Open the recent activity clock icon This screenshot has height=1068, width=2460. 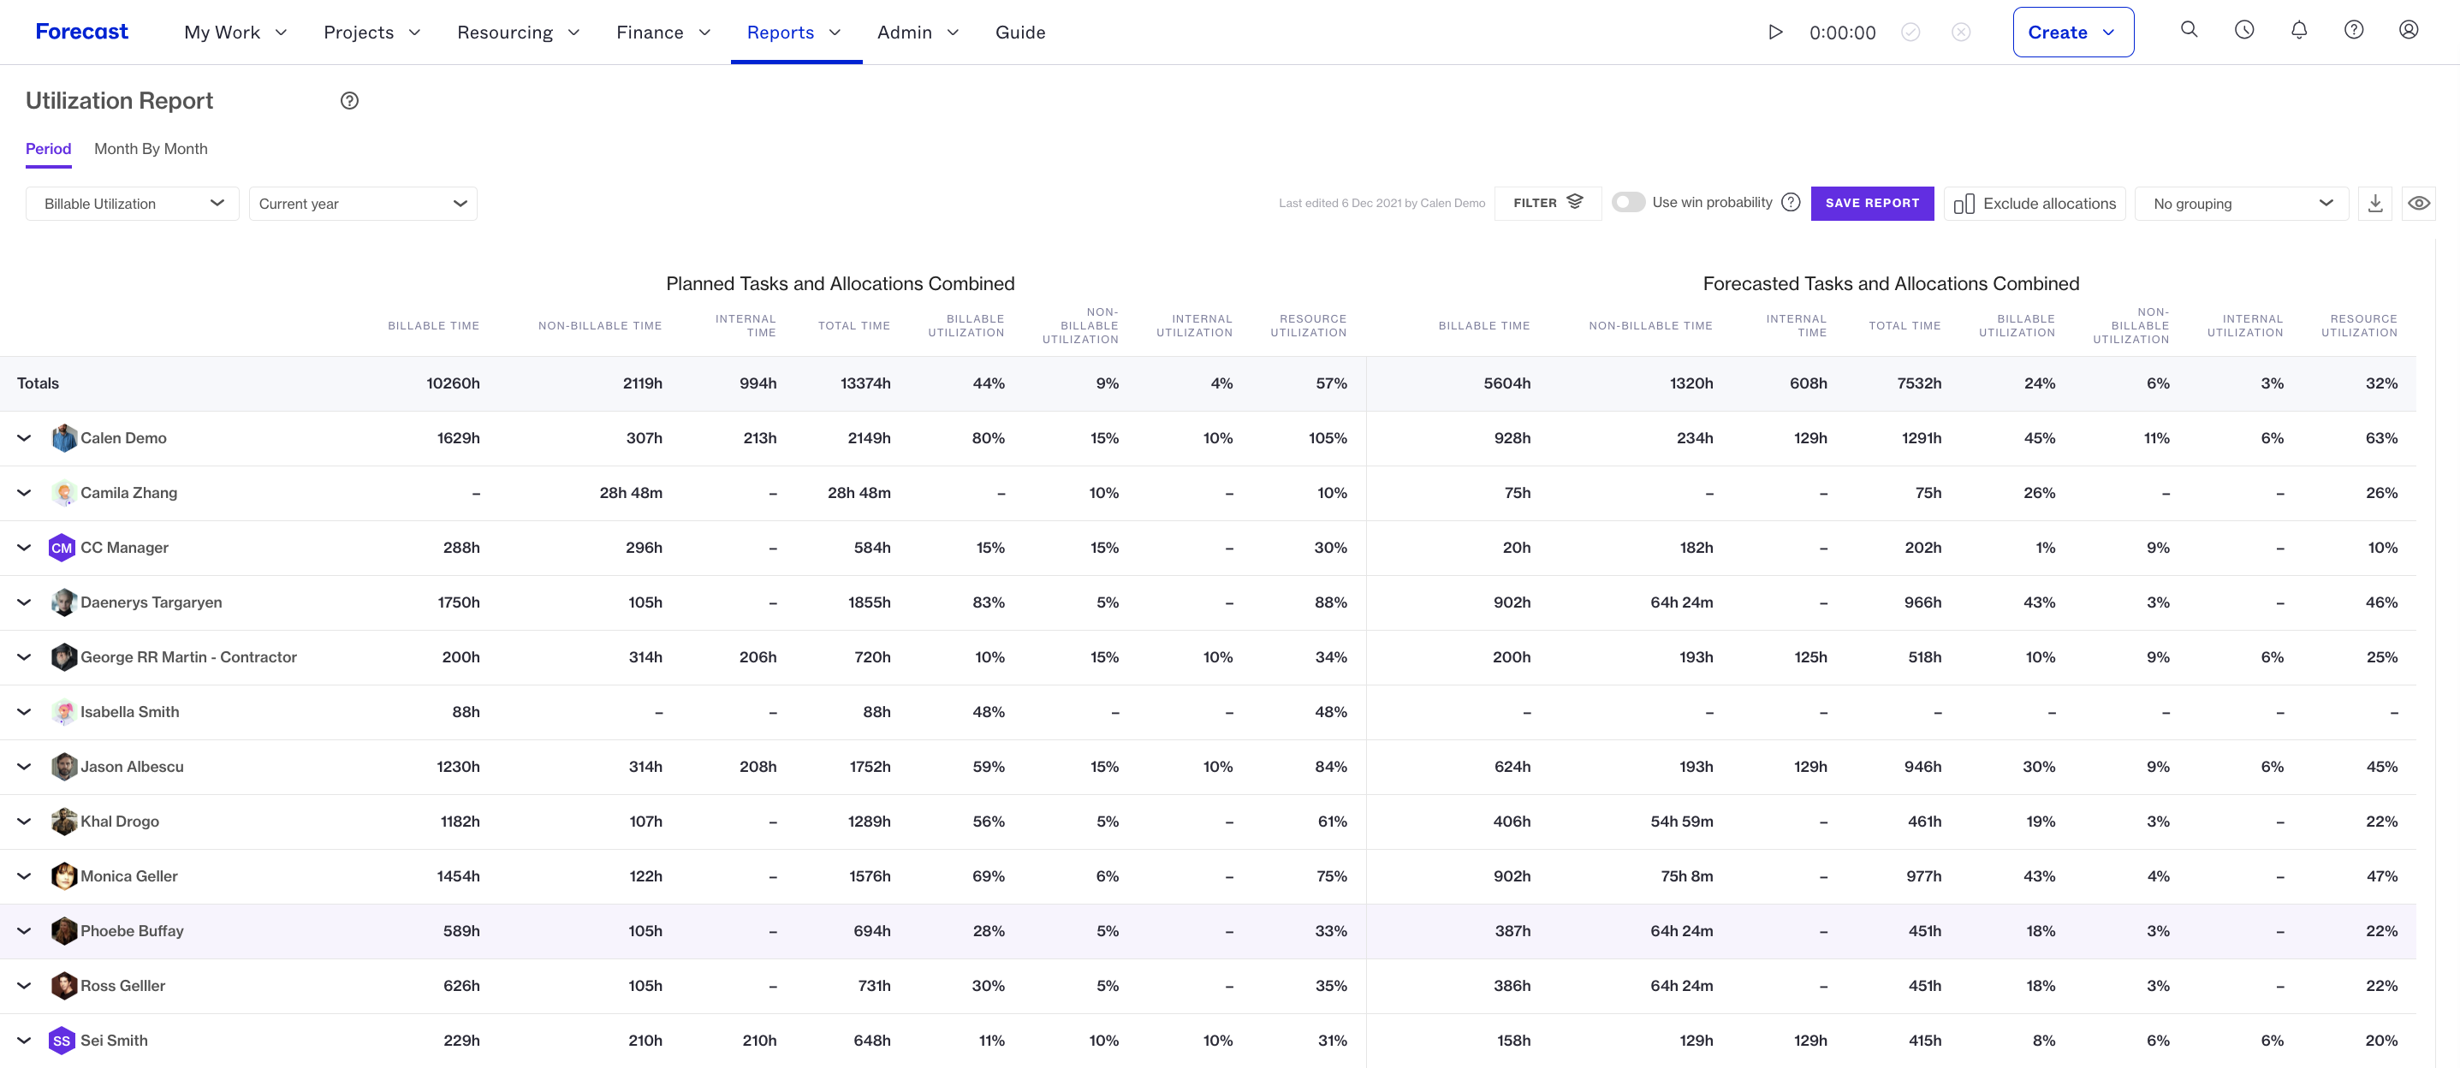pyautogui.click(x=2244, y=30)
